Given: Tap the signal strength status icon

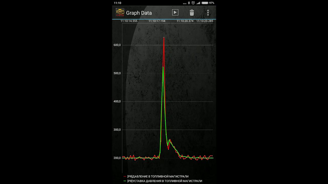Looking at the screenshot, I should [198, 3].
